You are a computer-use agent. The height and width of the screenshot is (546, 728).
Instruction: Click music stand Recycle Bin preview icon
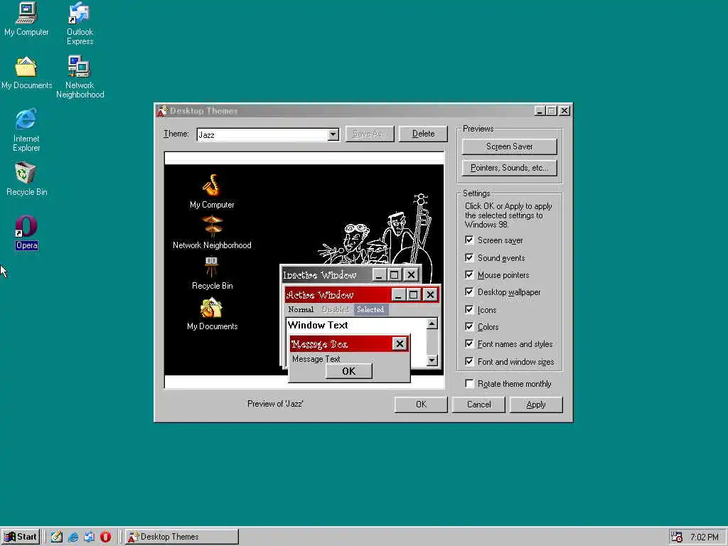coord(212,266)
